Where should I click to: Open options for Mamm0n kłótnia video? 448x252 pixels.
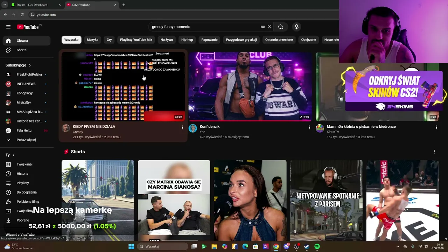point(436,127)
